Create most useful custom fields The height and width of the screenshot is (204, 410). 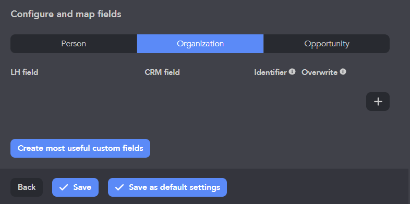click(x=80, y=148)
